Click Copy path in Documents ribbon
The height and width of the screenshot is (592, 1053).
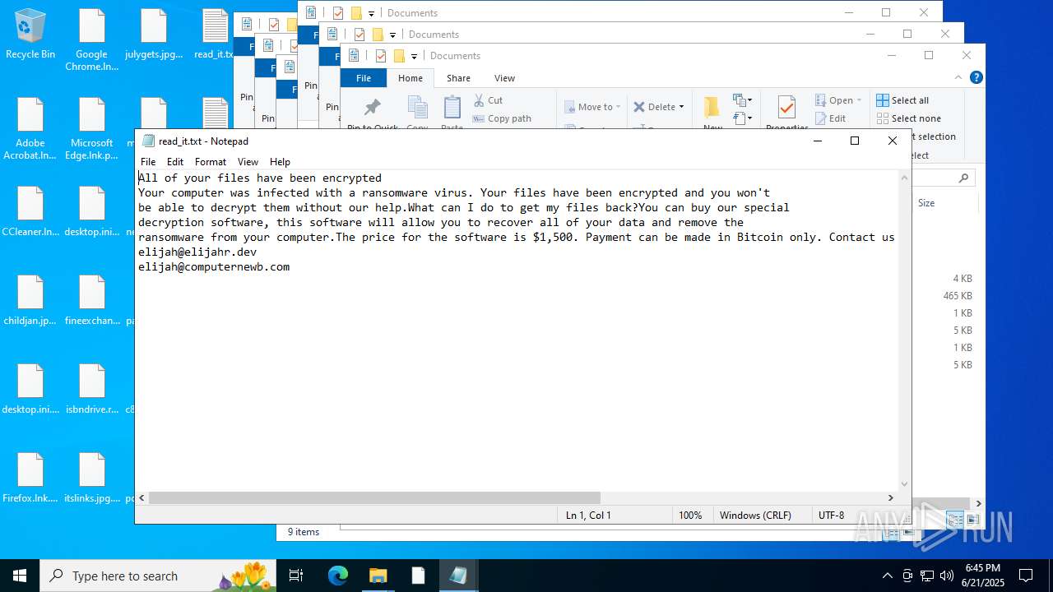pos(502,118)
